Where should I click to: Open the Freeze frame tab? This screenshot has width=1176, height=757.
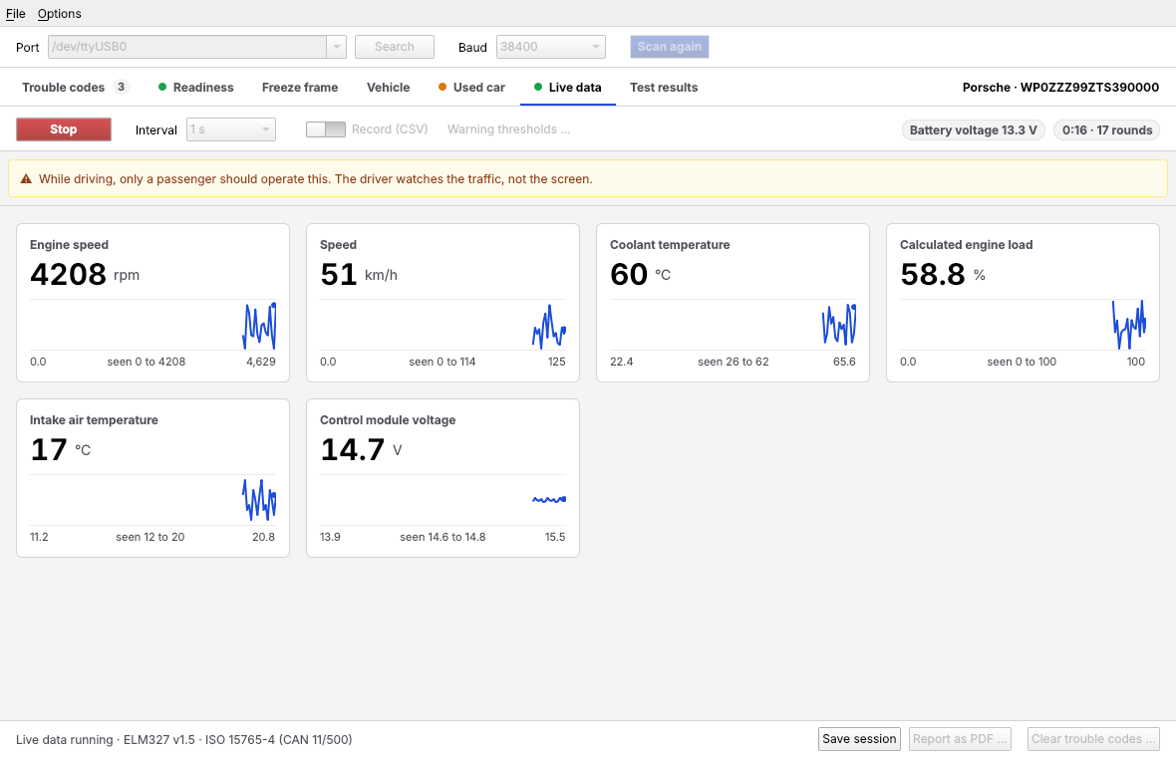(300, 87)
